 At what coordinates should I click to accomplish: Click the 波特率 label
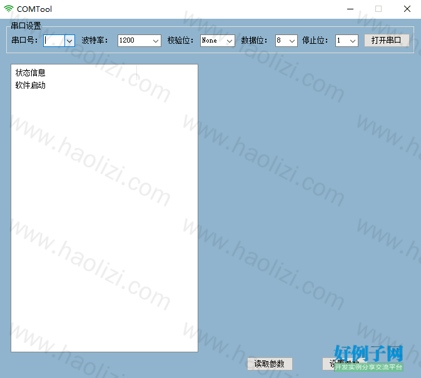tap(95, 40)
